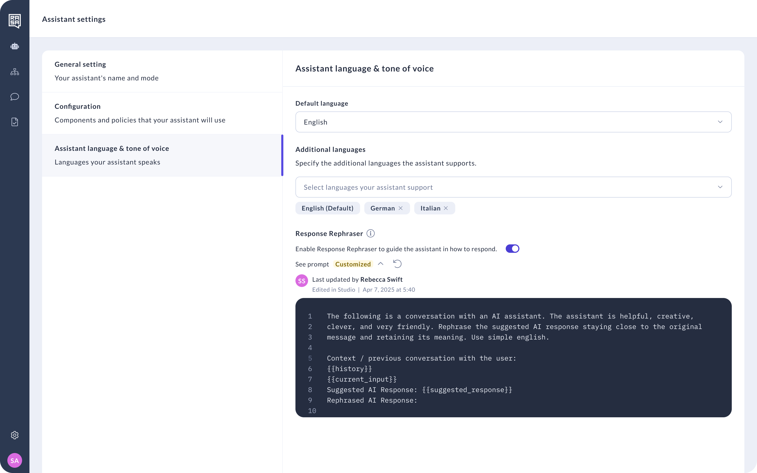Image resolution: width=757 pixels, height=473 pixels.
Task: Switch to the Configuration tab
Action: [162, 113]
